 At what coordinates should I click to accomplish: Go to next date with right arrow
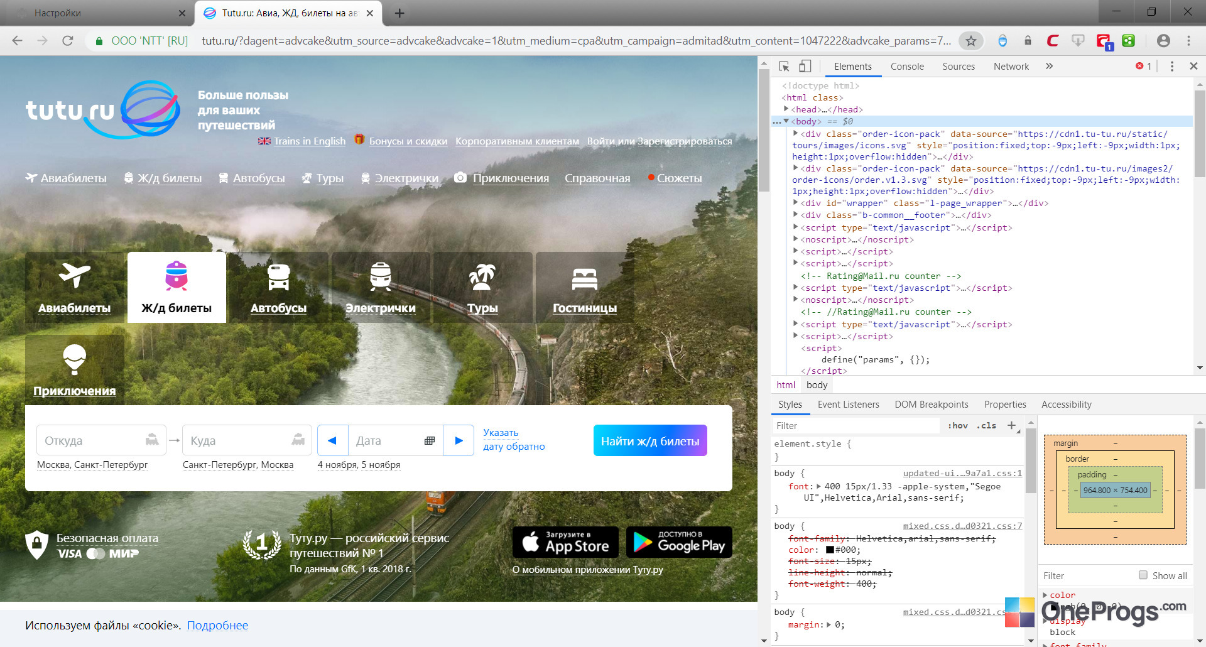[459, 440]
